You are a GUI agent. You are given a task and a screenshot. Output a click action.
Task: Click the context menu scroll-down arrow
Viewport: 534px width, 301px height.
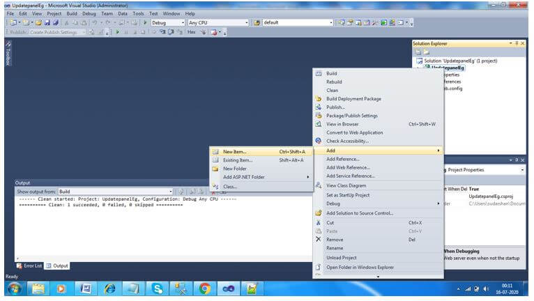(x=378, y=277)
